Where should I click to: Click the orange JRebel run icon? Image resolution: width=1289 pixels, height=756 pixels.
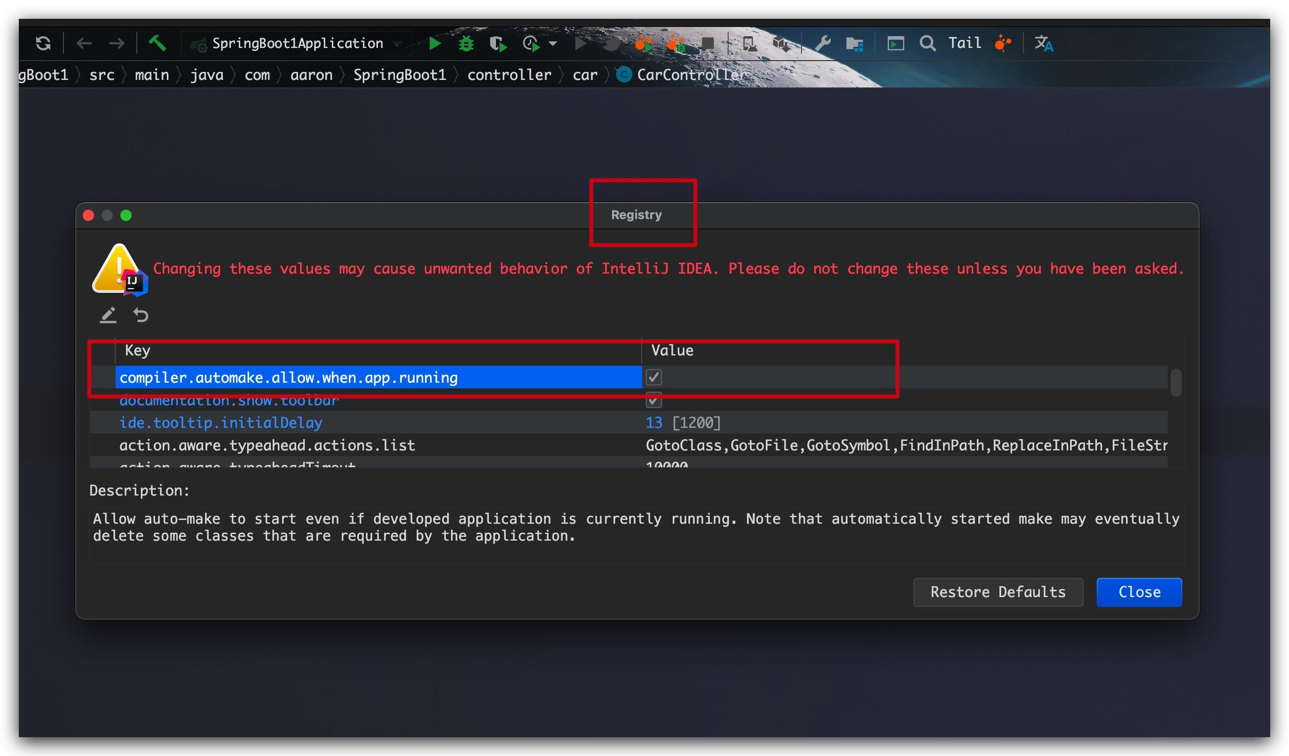point(644,44)
